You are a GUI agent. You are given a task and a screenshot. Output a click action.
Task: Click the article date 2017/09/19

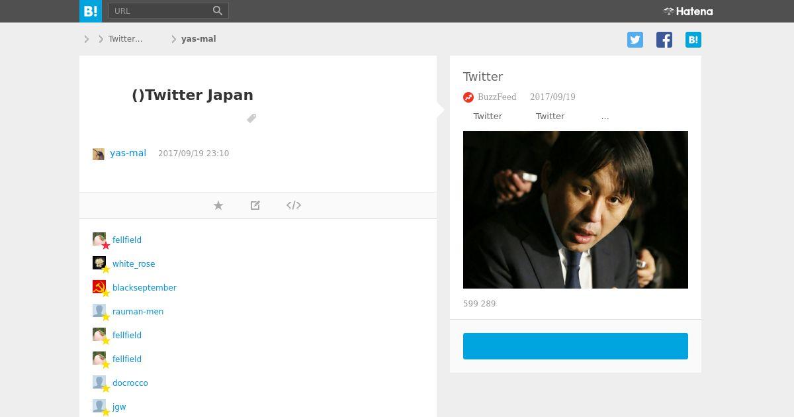click(x=552, y=97)
